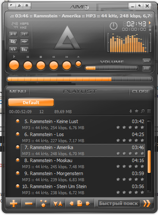Open the main menu arrow icon in title bar
This screenshot has width=158, height=215.
point(12,6)
